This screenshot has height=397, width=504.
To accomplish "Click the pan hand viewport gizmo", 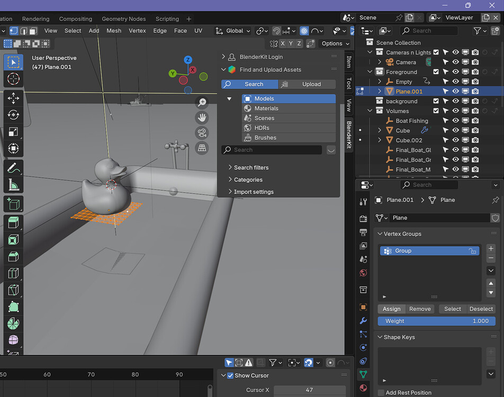I will [202, 118].
